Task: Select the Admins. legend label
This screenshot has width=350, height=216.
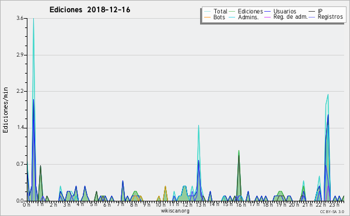Action: pos(249,17)
